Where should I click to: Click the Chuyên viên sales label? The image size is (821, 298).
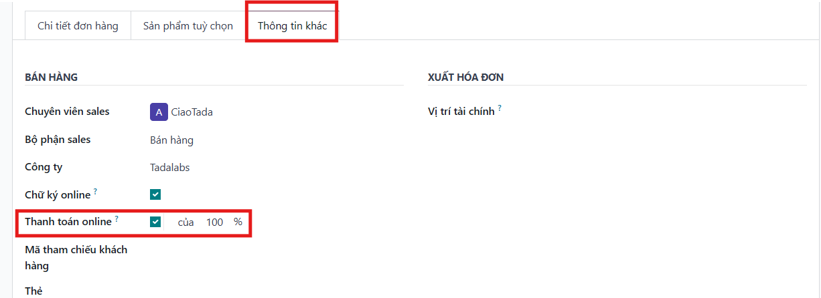coord(67,112)
